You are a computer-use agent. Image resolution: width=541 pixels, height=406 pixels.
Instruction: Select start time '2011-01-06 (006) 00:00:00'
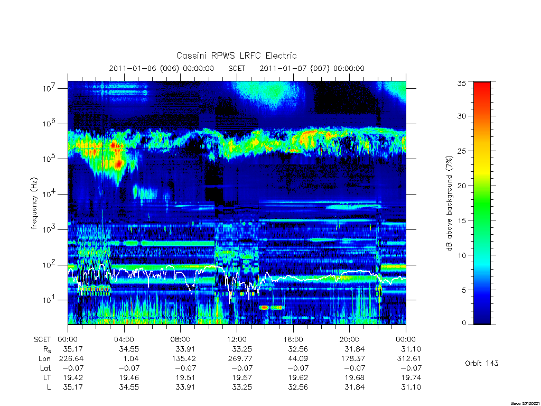coord(162,68)
